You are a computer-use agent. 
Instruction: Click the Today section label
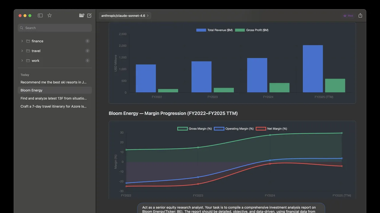[x=25, y=75]
